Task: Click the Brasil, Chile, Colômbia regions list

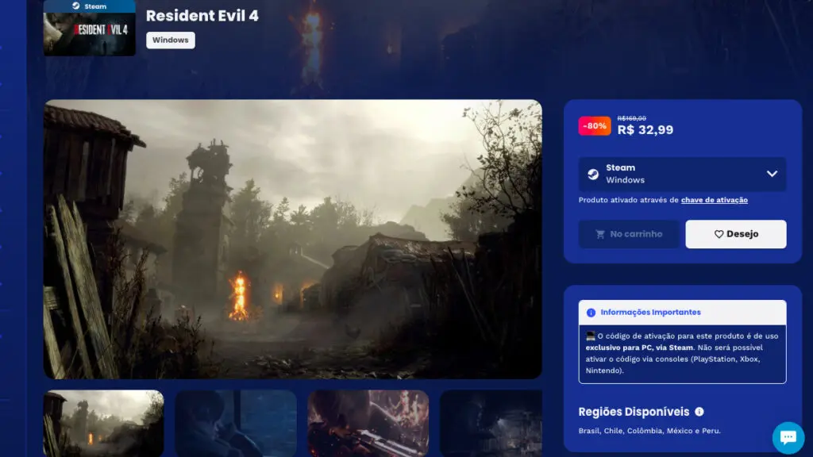Action: (x=649, y=431)
